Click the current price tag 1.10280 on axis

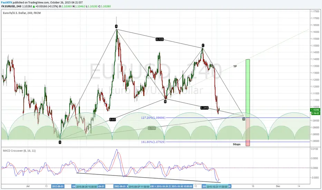point(315,110)
